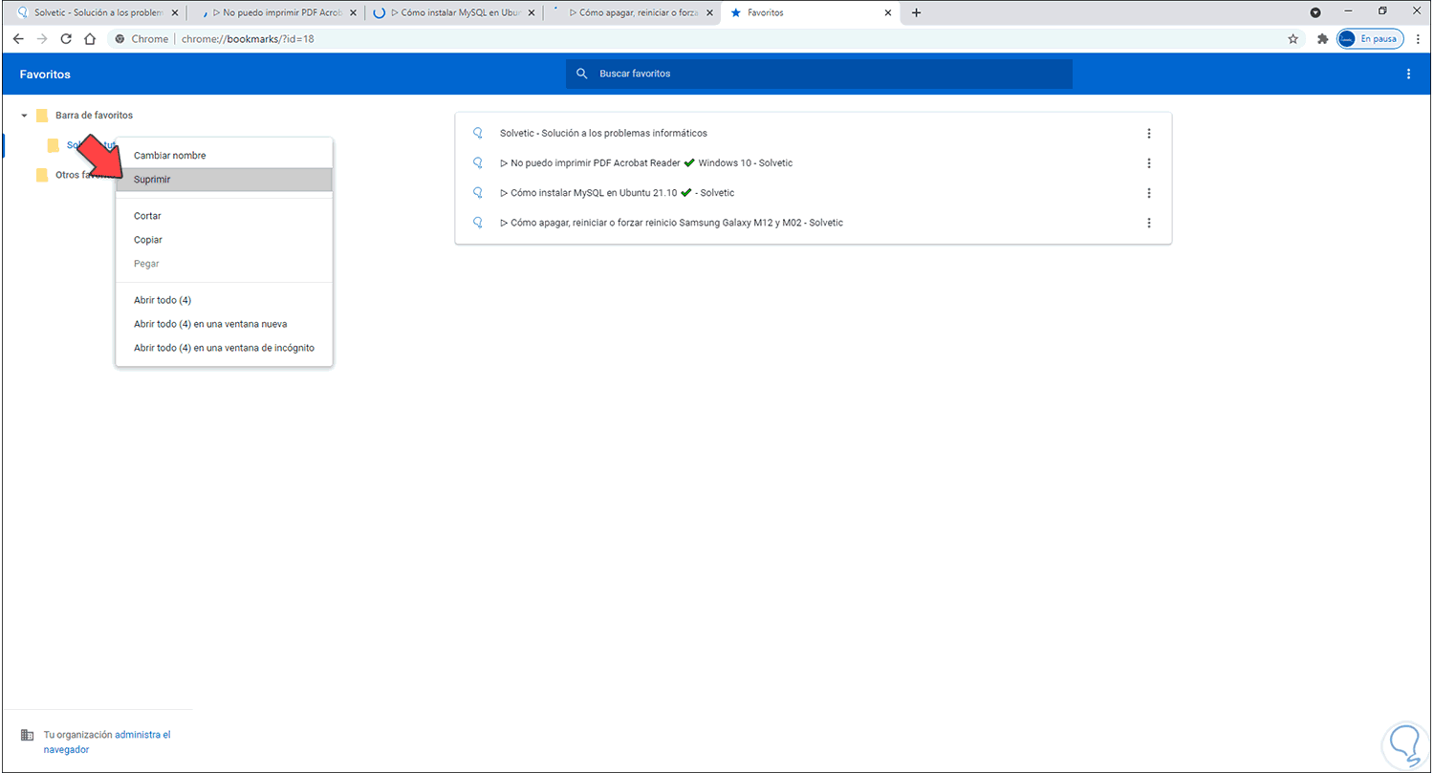This screenshot has height=773, width=1434.
Task: Open more actions for MySQL Ubuntu bookmark
Action: click(x=1149, y=193)
